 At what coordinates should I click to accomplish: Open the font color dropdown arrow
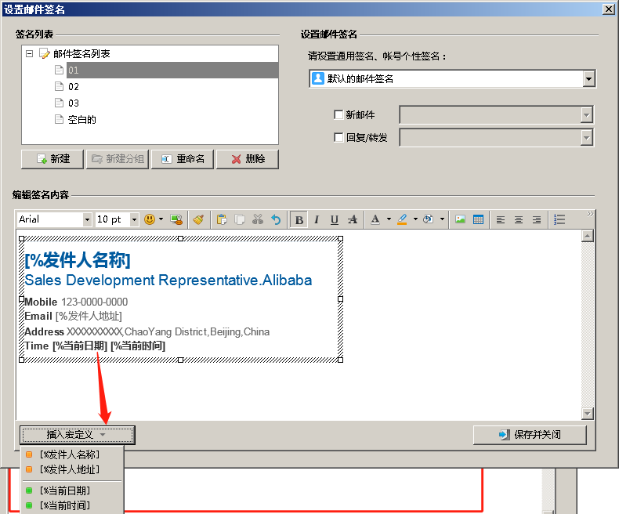click(x=389, y=219)
